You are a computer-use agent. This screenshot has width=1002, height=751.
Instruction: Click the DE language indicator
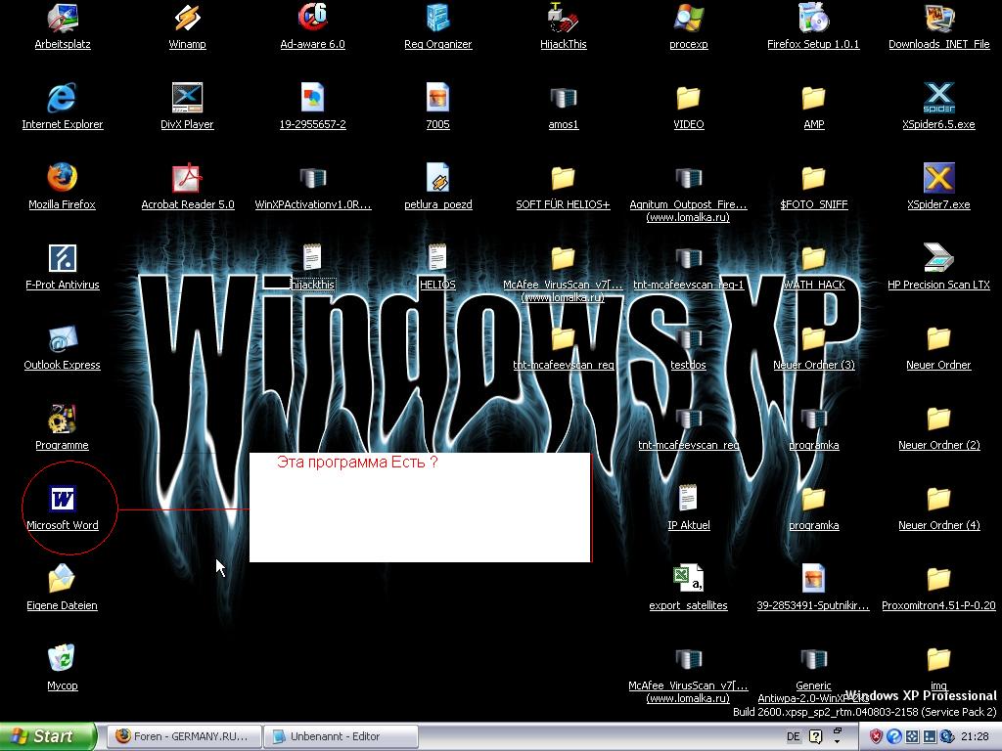coord(793,737)
